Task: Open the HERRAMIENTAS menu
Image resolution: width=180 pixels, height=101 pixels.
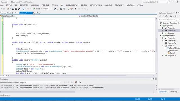Action: [72, 5]
